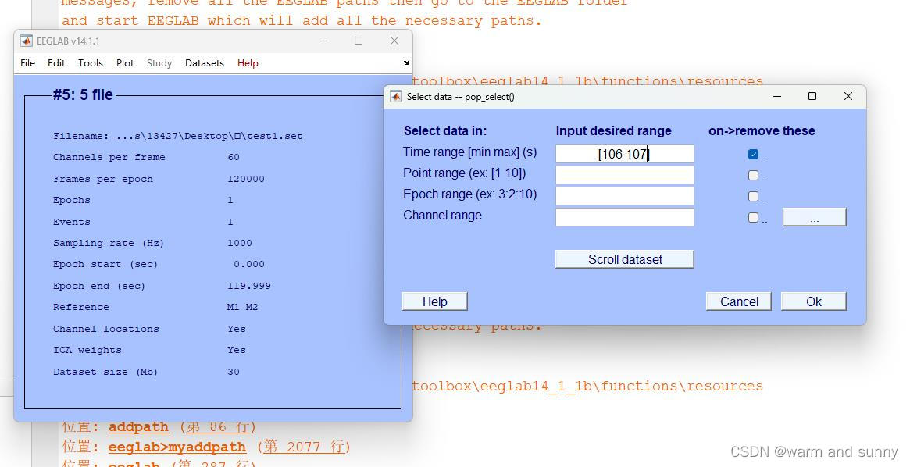Confirm selection with the Ok button
Image resolution: width=910 pixels, height=467 pixels.
point(814,301)
